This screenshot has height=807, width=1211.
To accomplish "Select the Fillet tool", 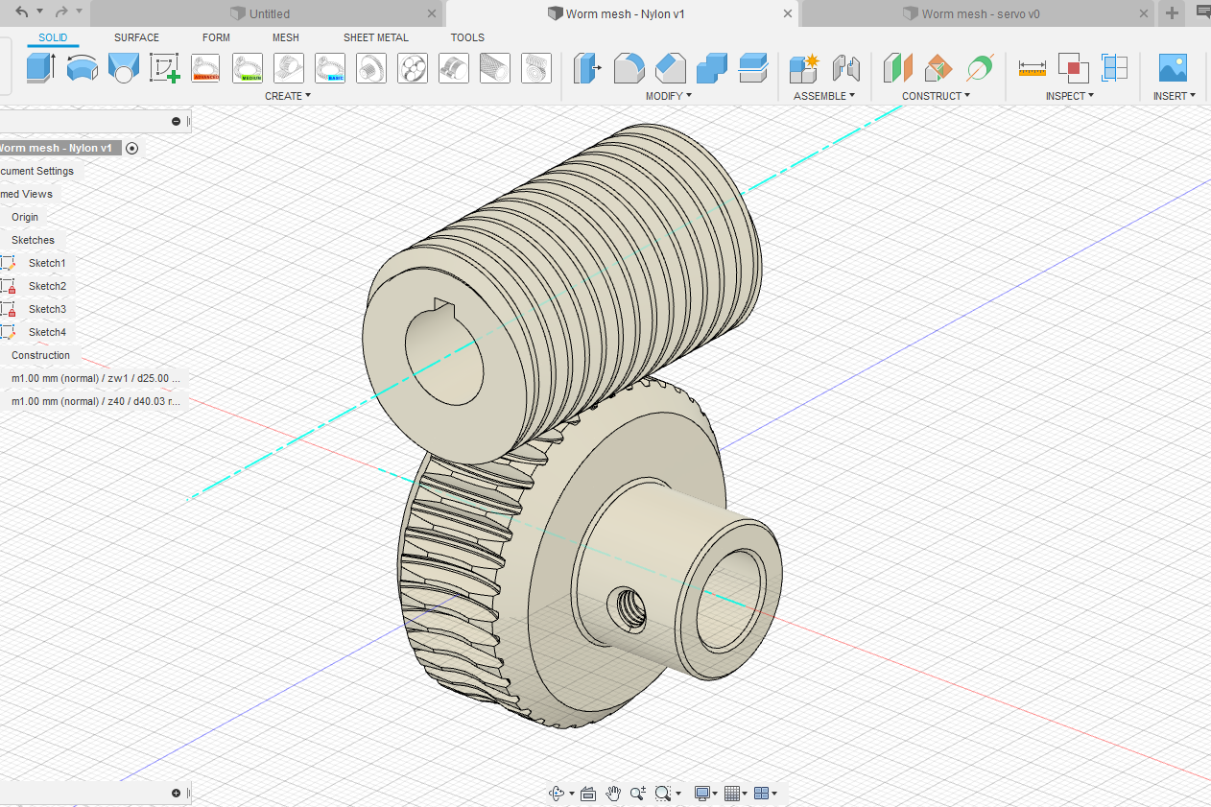I will [x=629, y=68].
